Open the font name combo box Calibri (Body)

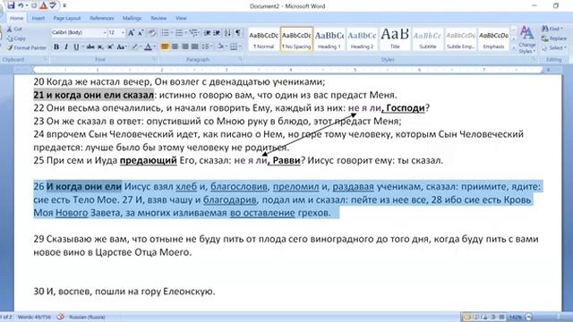click(79, 32)
